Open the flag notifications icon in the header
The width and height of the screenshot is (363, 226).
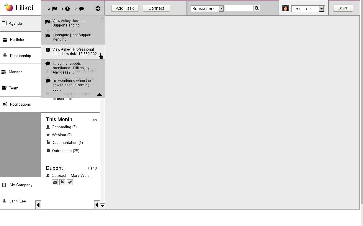coord(54,9)
